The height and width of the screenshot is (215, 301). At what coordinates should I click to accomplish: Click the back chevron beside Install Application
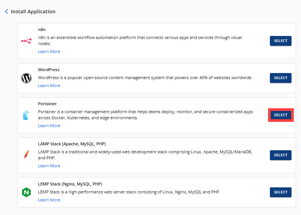[6, 12]
